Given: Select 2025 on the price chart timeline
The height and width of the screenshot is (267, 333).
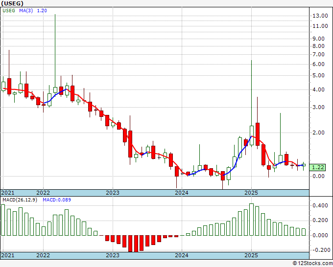Looking at the screenshot, I should click(251, 193).
